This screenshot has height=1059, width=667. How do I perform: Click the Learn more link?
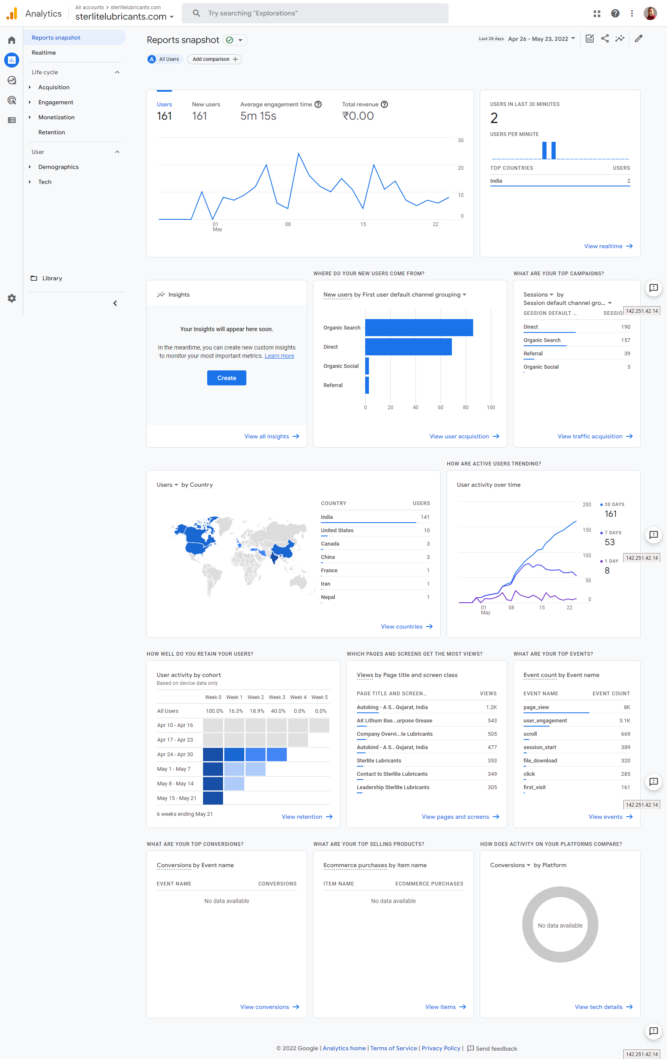(279, 356)
